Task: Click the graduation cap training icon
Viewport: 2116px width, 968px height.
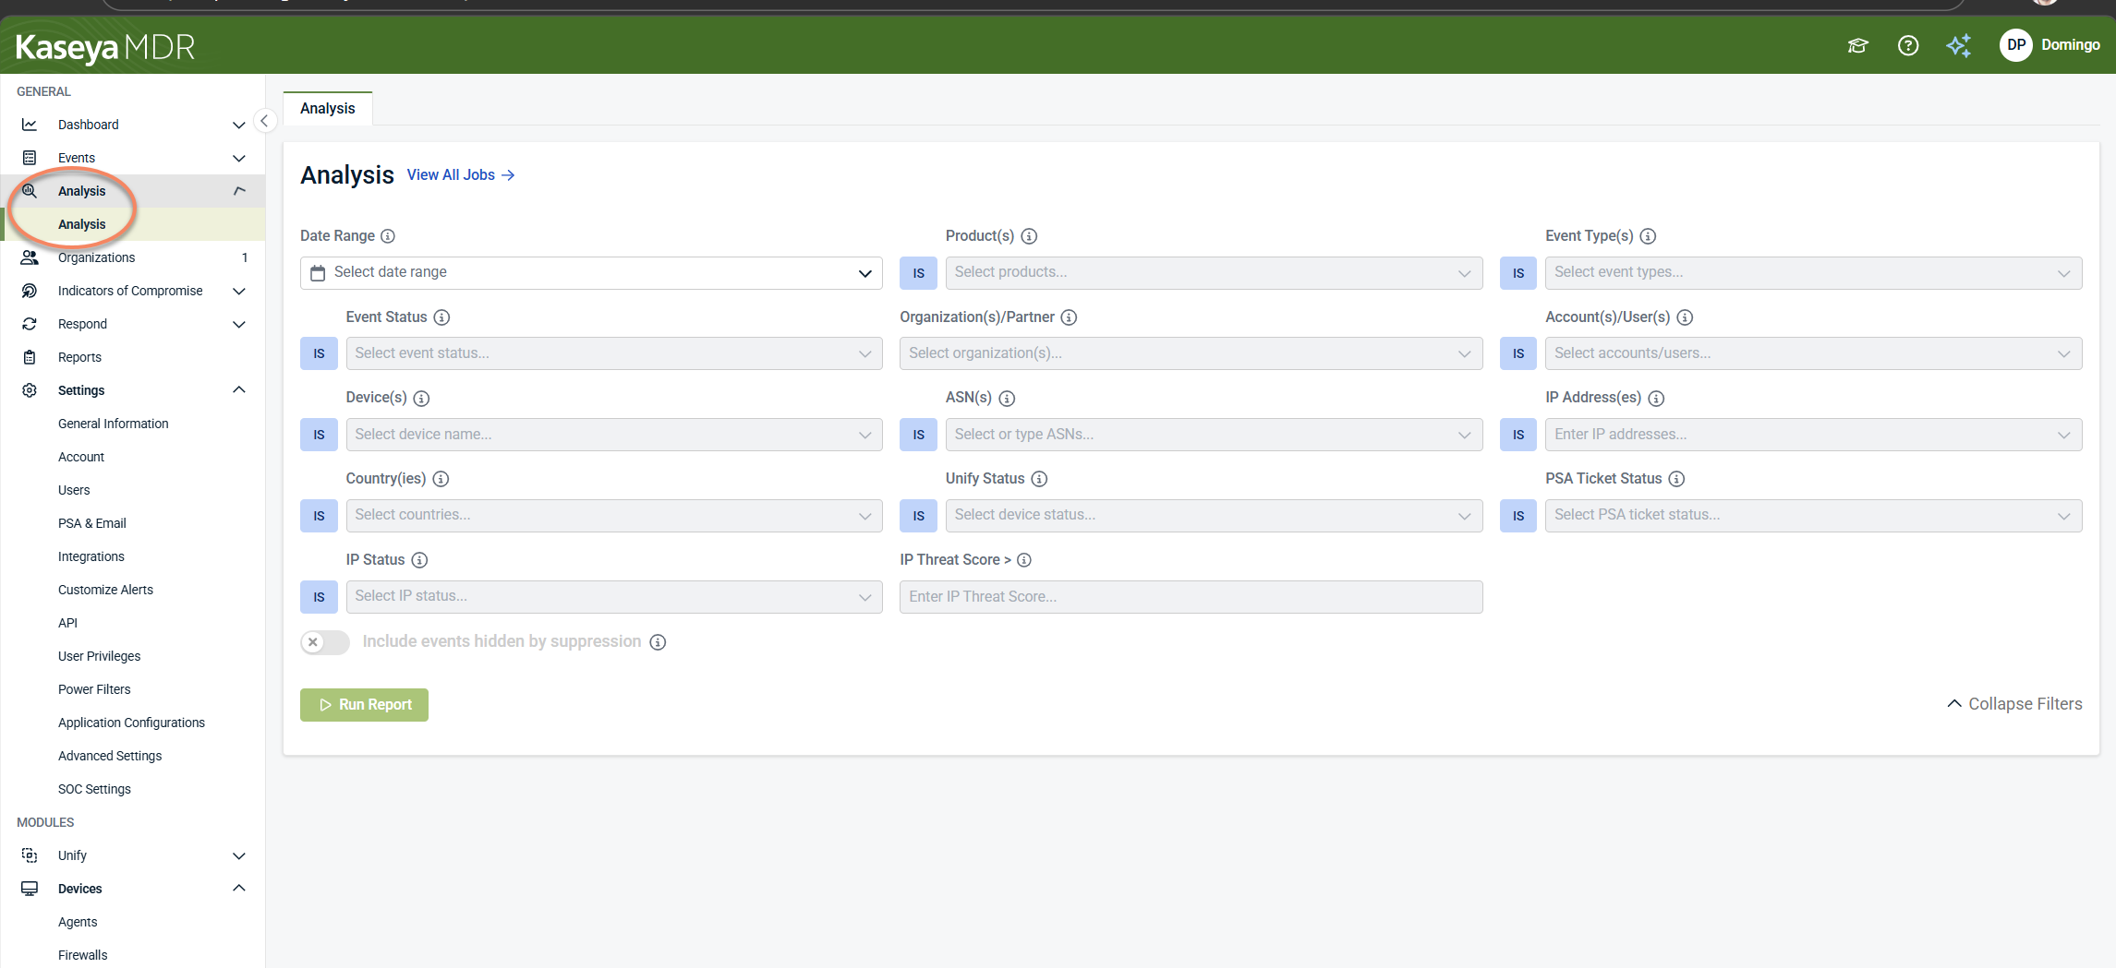Action: click(x=1857, y=45)
